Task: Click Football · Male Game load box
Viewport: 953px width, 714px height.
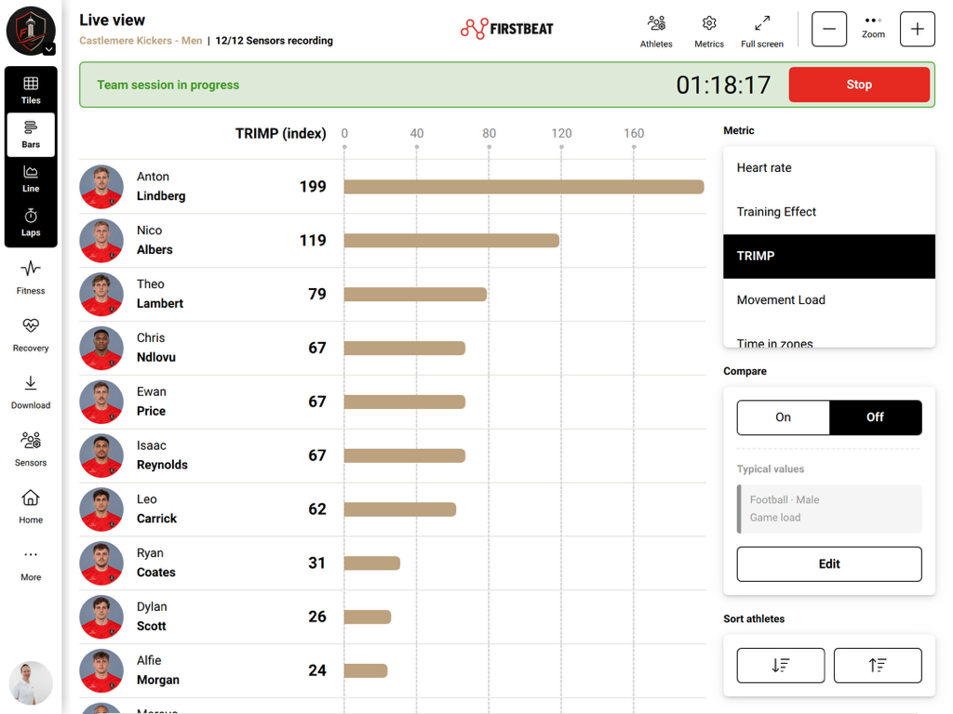Action: pyautogui.click(x=829, y=509)
